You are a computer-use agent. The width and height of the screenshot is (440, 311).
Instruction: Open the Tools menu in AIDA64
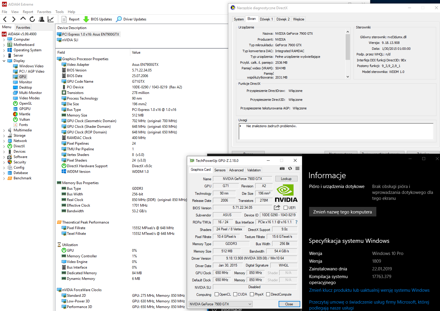coord(60,12)
